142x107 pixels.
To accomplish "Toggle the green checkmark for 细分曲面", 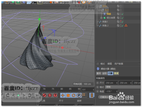I will (123, 18).
